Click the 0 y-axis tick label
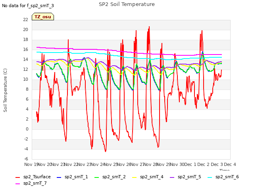The width and height of the screenshot is (254, 191). point(27,129)
